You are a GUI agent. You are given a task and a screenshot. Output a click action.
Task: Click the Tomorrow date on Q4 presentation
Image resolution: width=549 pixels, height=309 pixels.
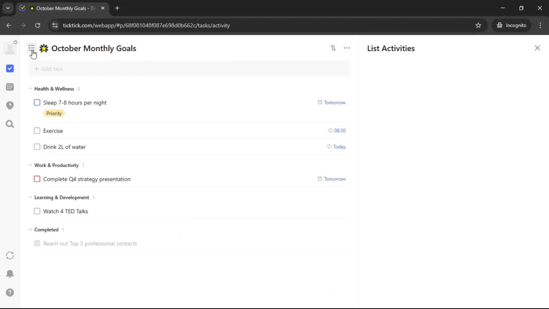click(x=334, y=179)
